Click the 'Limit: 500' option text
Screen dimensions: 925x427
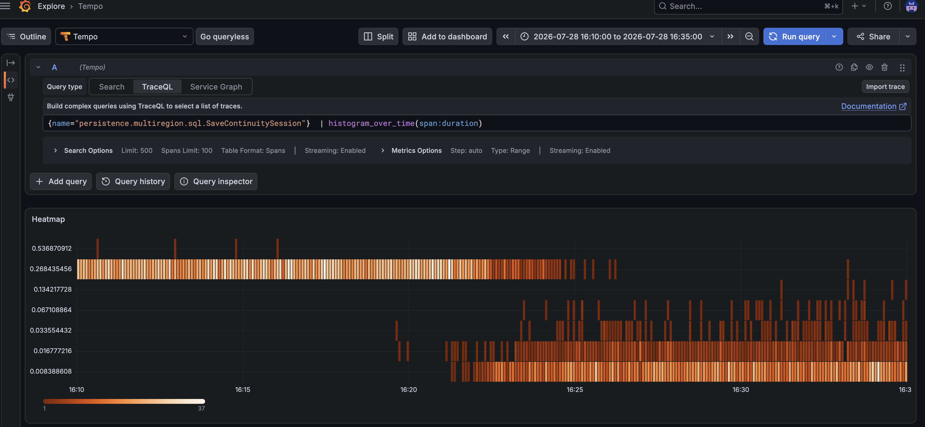(x=137, y=150)
